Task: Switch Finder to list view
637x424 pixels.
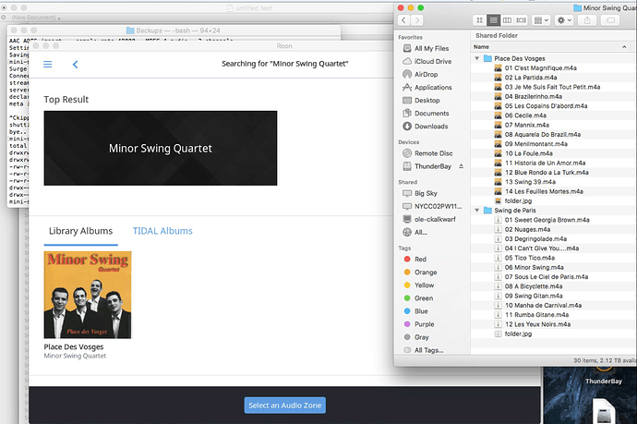Action: (493, 20)
